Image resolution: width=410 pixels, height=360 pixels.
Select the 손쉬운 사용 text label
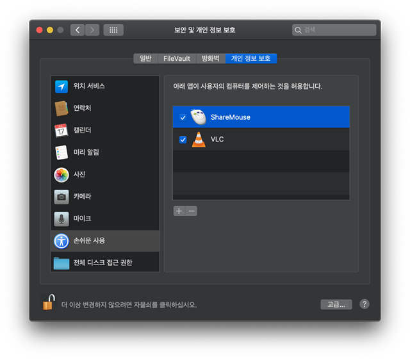[x=89, y=240]
